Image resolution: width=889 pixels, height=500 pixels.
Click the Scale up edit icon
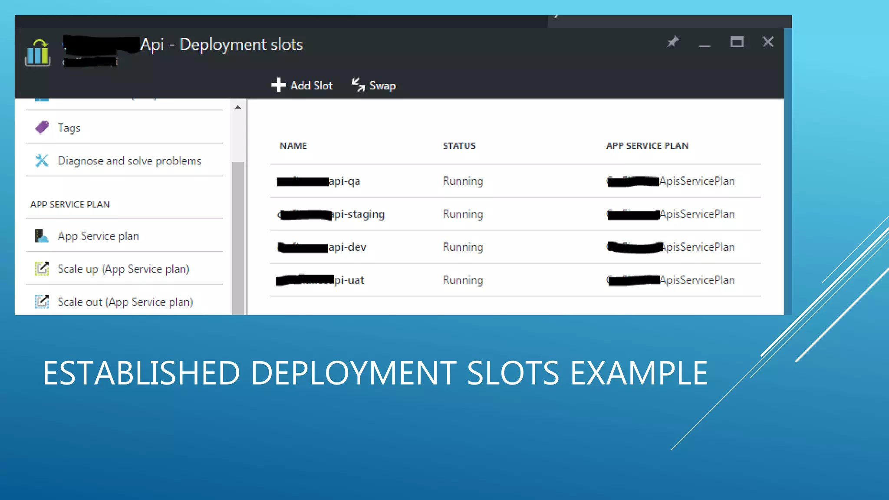click(42, 269)
